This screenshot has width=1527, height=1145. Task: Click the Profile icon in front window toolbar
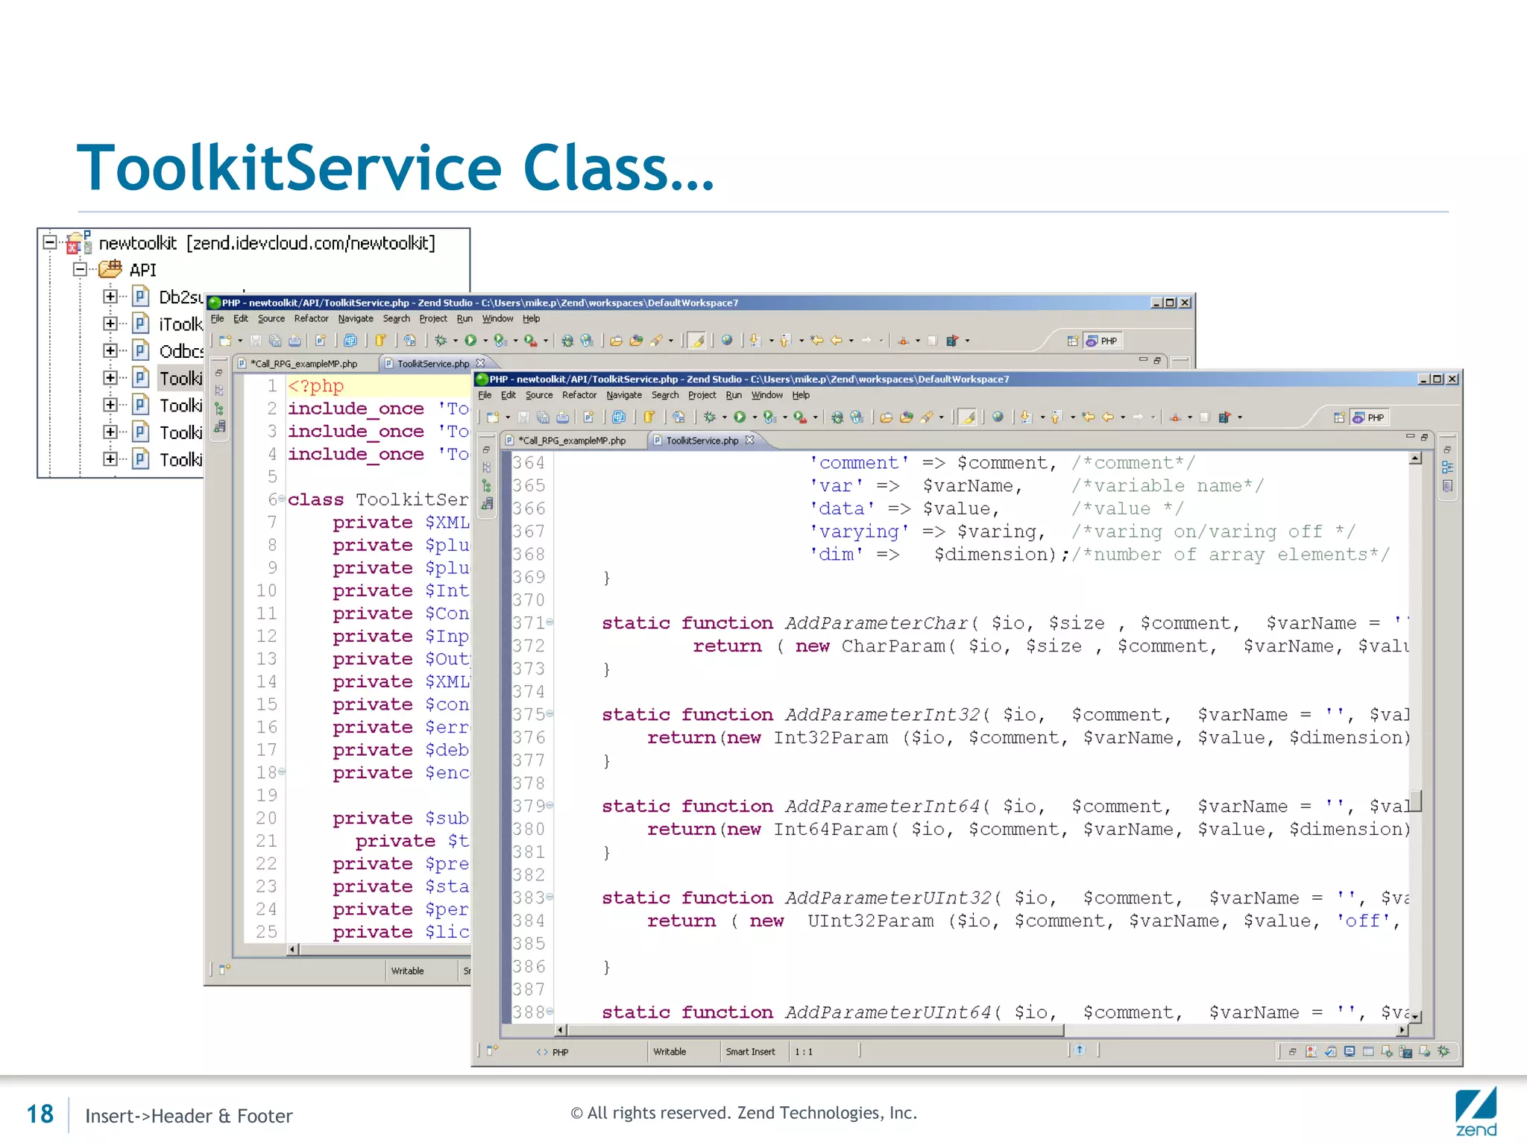click(769, 417)
